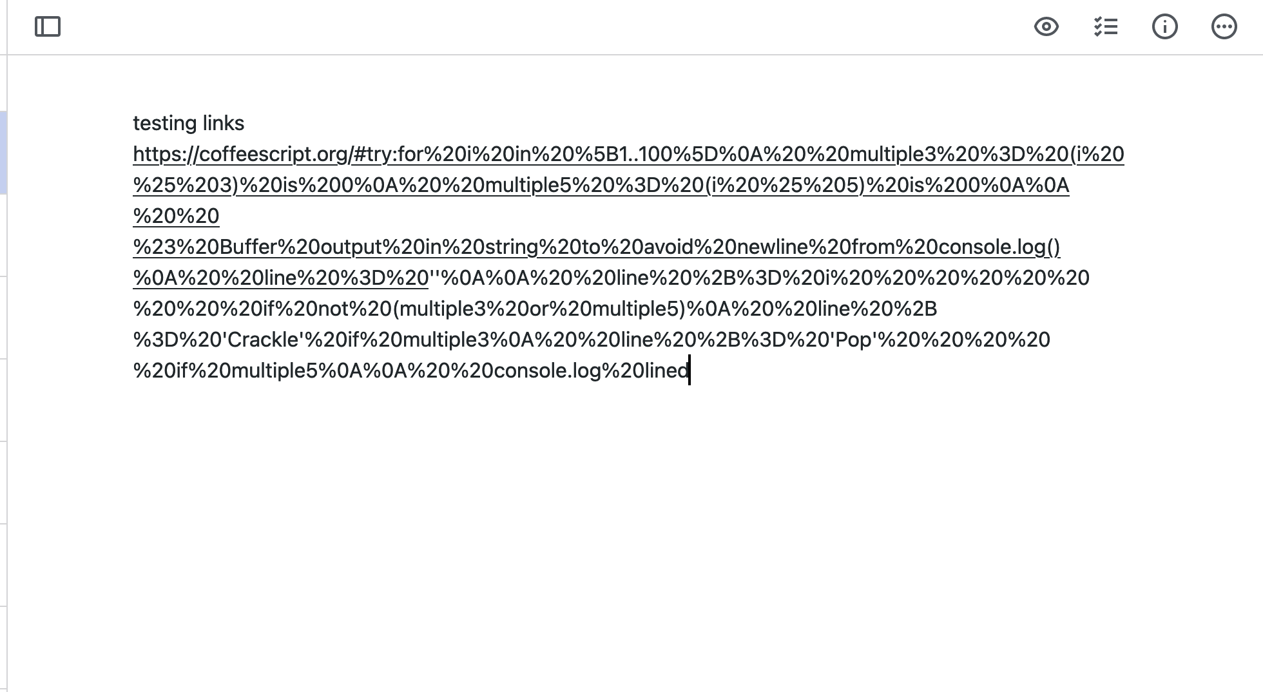Open the more actions menu at top right

[1224, 26]
